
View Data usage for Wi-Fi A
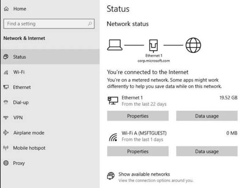coord(207,151)
